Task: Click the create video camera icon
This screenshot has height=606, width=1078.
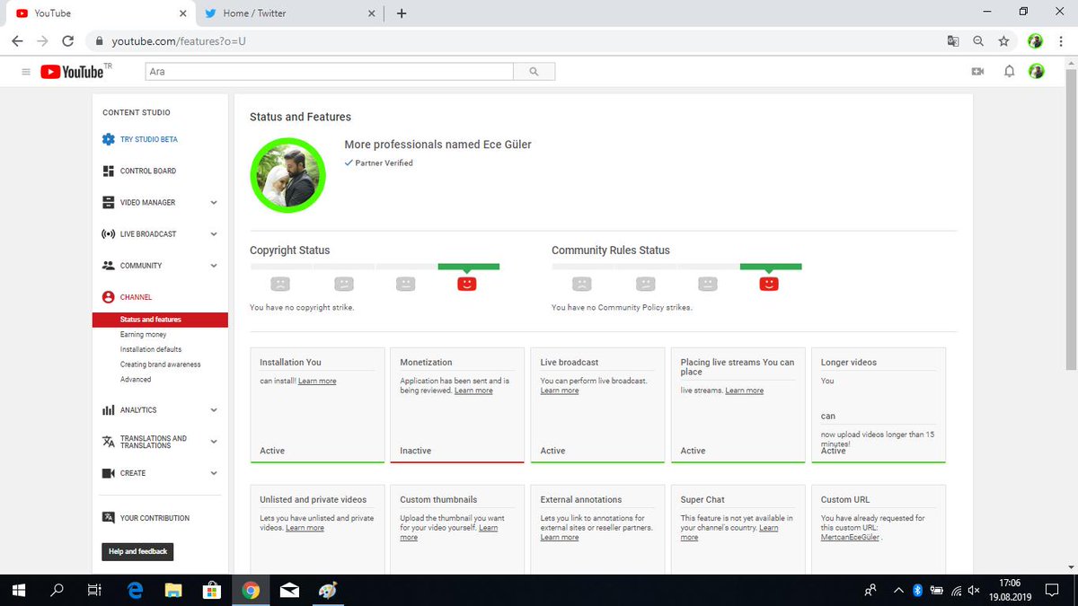Action: coord(978,72)
